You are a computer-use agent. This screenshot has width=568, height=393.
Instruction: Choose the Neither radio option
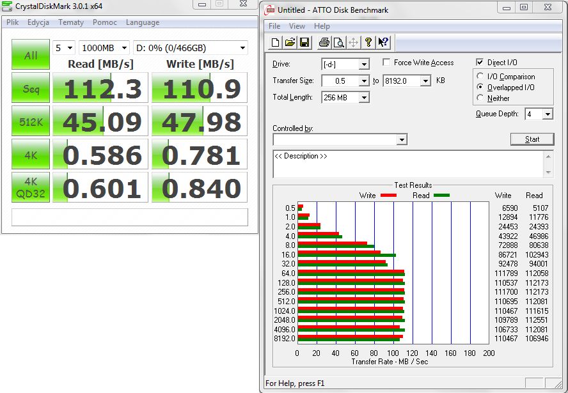[480, 98]
